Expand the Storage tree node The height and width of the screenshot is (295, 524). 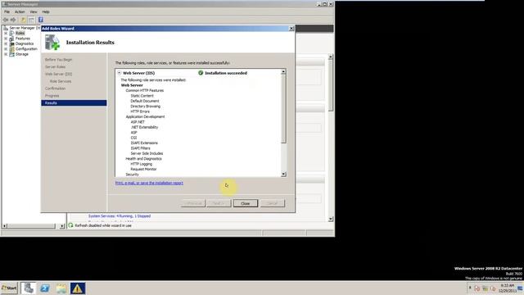click(x=6, y=54)
